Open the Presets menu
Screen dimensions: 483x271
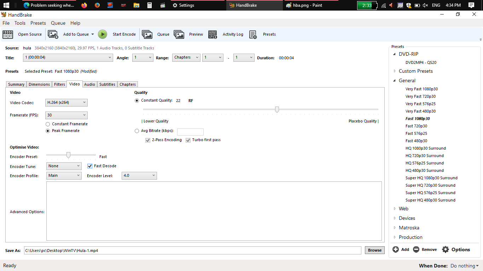(x=38, y=23)
